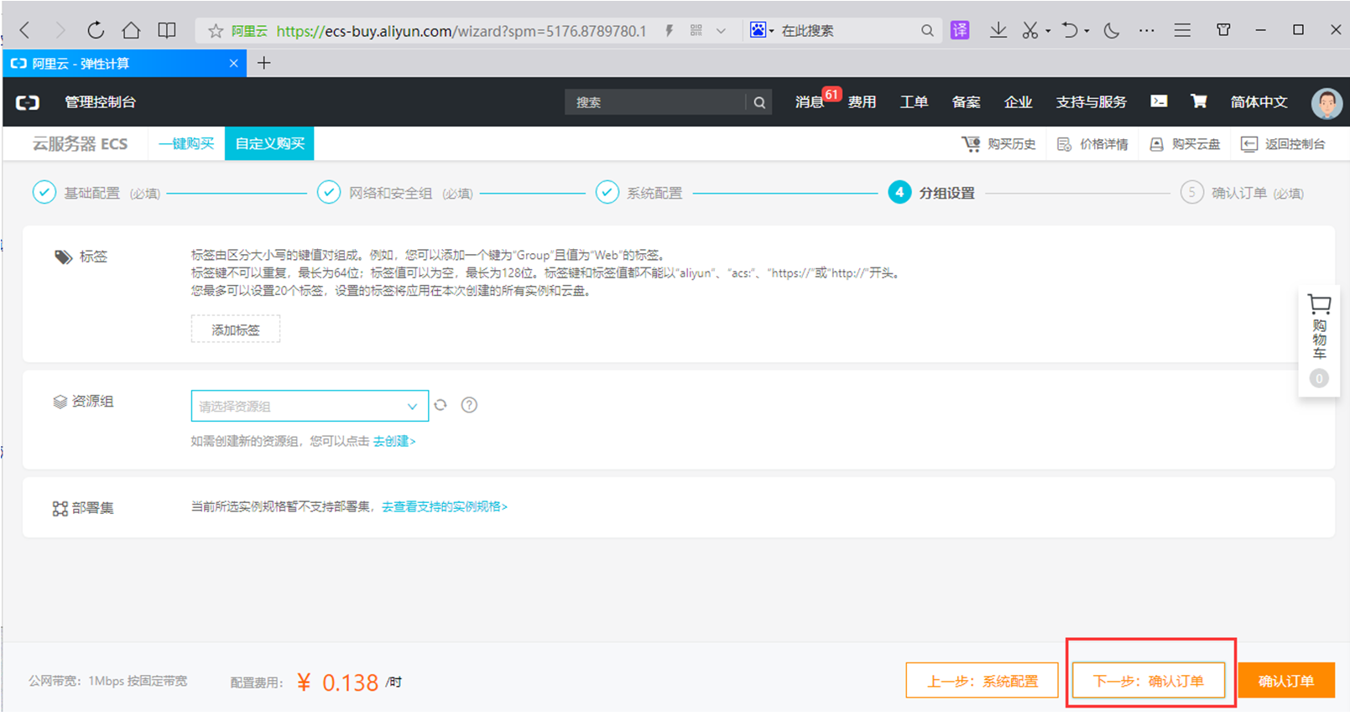The width and height of the screenshot is (1350, 716).
Task: Open the shopping cart icon in top navigation
Action: (x=1198, y=101)
